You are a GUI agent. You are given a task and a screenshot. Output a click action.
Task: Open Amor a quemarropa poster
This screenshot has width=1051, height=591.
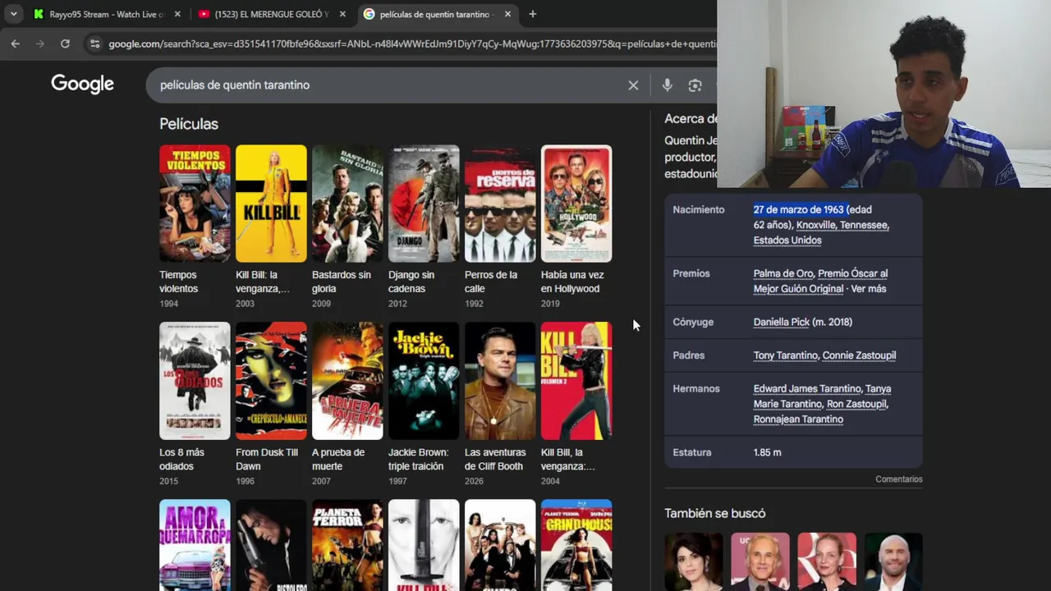pyautogui.click(x=195, y=545)
